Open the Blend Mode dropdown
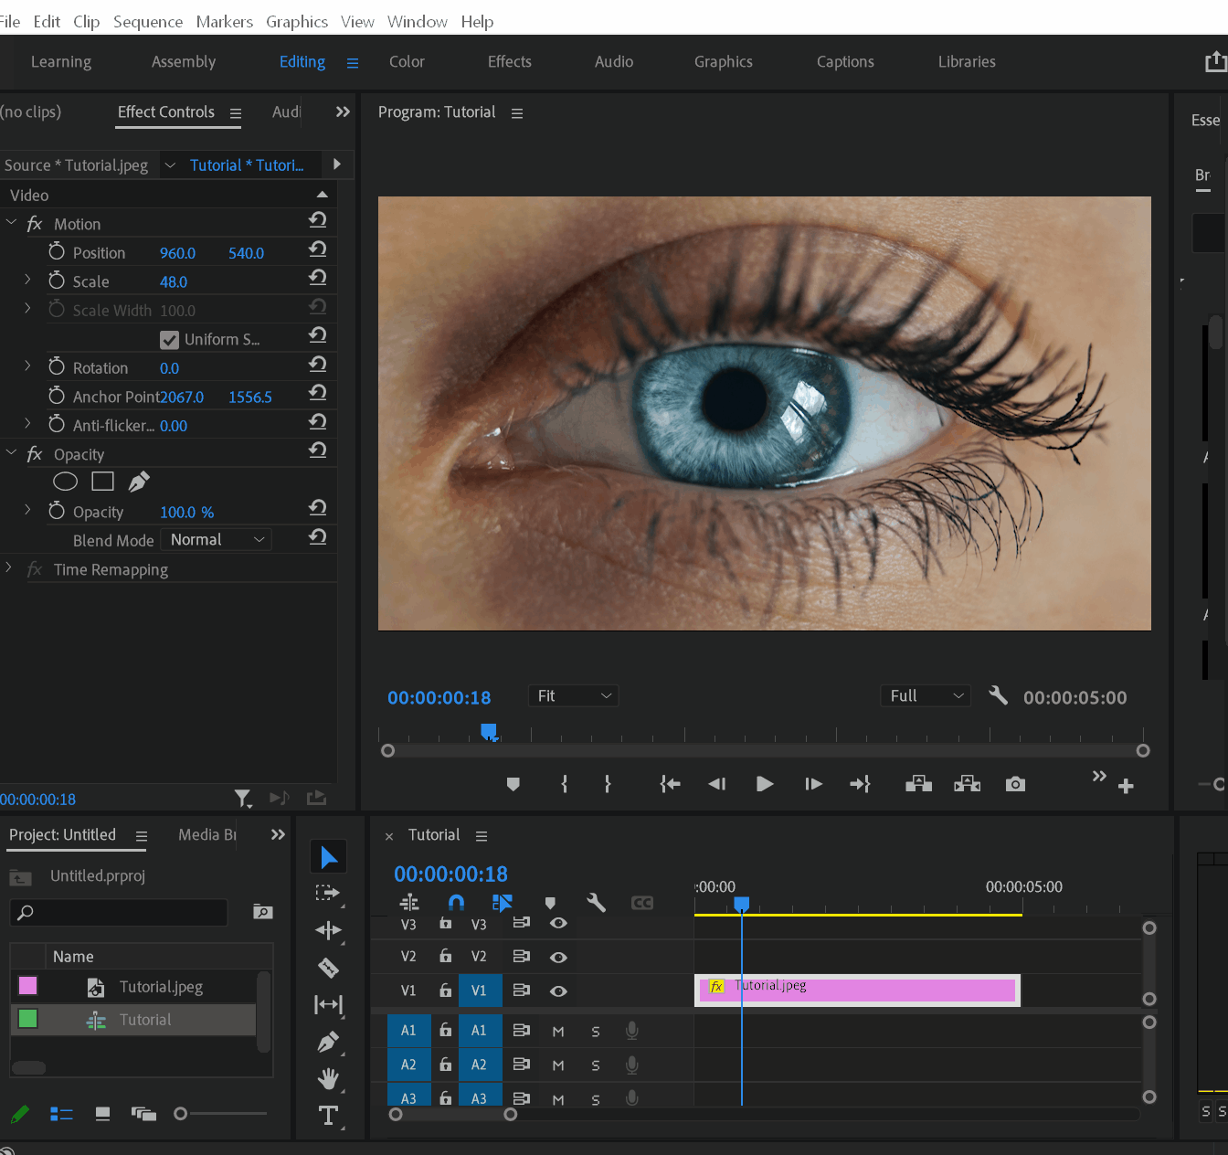This screenshot has width=1228, height=1155. 217,540
